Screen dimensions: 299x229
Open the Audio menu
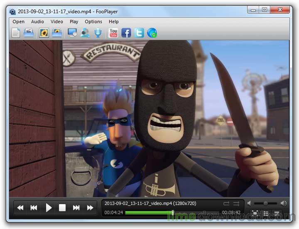click(x=37, y=22)
